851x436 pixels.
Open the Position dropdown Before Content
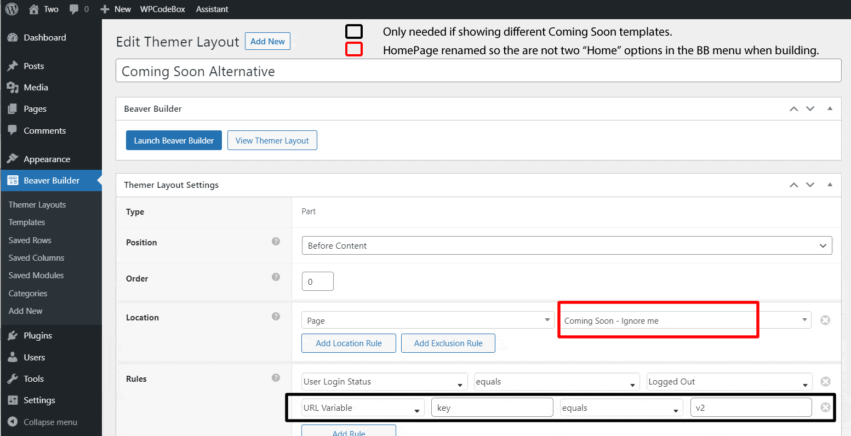click(567, 245)
